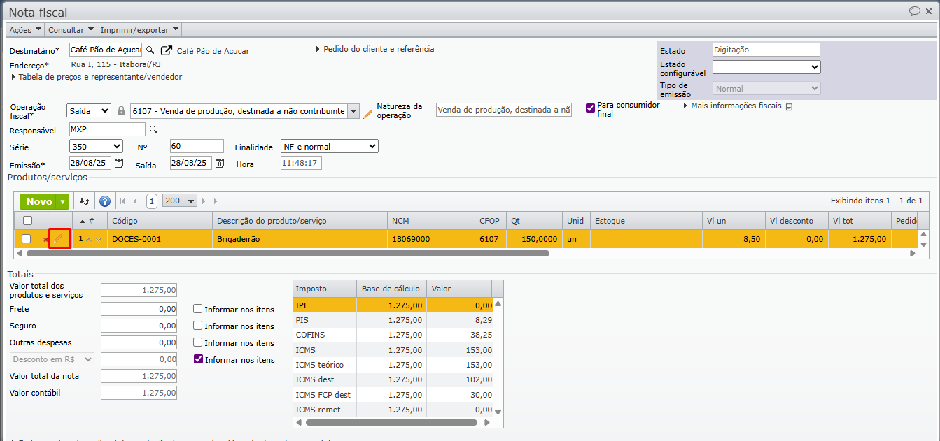Click the pencil edit icon on Brigadeirão row
The width and height of the screenshot is (940, 441).
[x=59, y=239]
